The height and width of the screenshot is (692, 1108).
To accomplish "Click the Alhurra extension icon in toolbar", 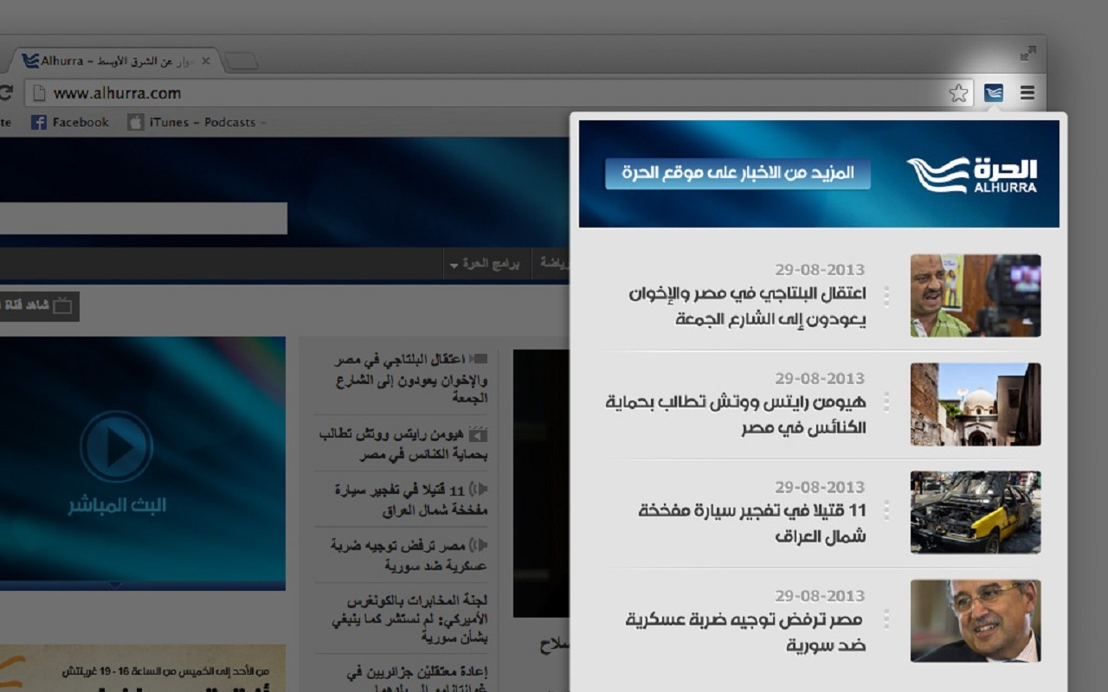I will 993,93.
